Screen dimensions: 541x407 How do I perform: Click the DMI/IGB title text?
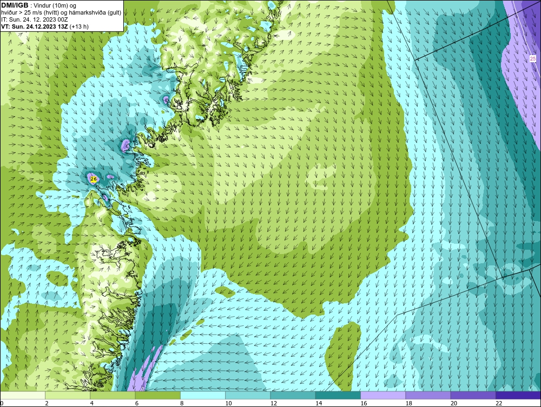coord(15,5)
